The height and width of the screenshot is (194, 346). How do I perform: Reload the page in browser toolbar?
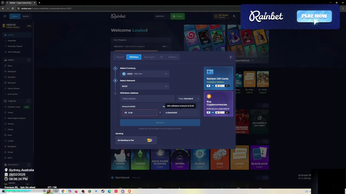(x=12, y=8)
